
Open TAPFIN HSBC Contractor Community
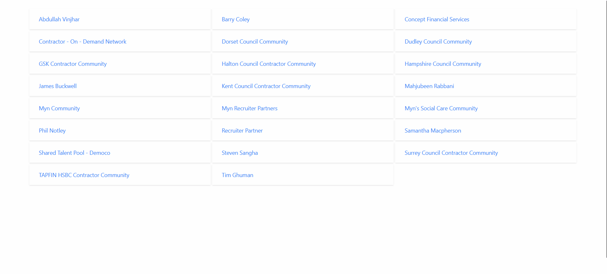[x=84, y=175]
